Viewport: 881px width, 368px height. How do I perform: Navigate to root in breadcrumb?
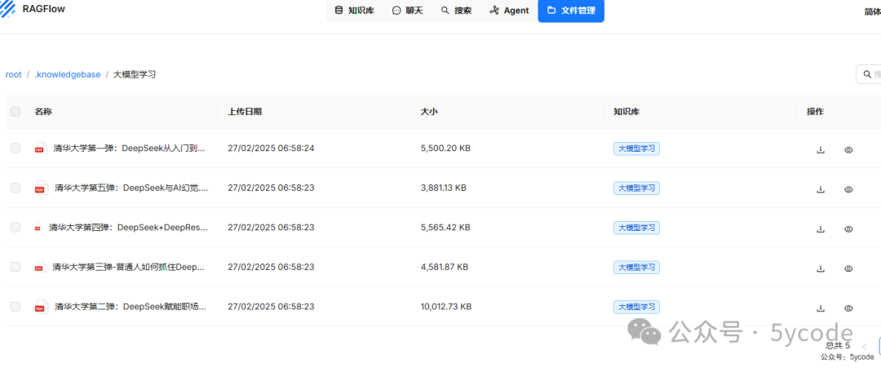[14, 74]
